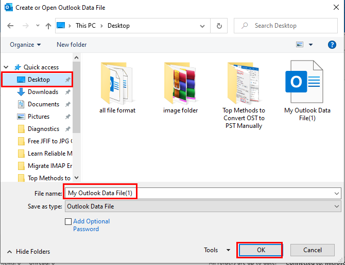Viewport: 345px width, 265px height.
Task: Change the view layout icon
Action: click(x=300, y=45)
